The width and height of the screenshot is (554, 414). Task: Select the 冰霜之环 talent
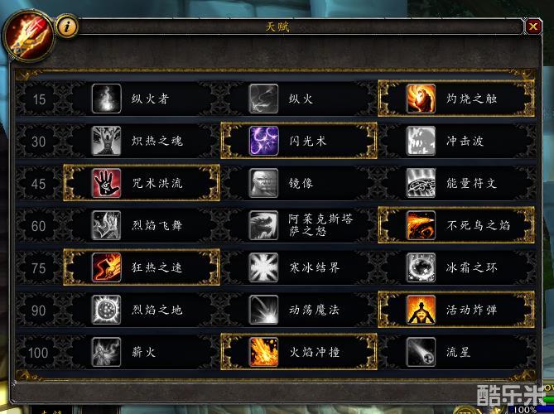456,267
